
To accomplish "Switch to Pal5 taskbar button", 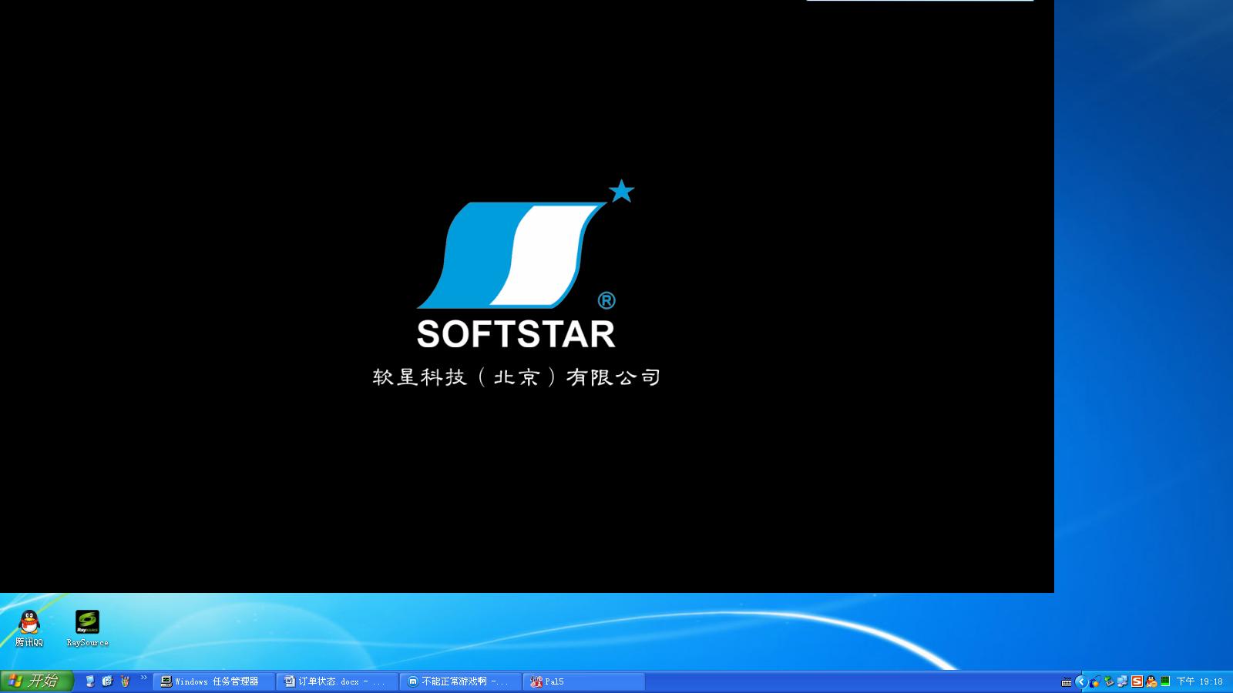I will pos(584,681).
